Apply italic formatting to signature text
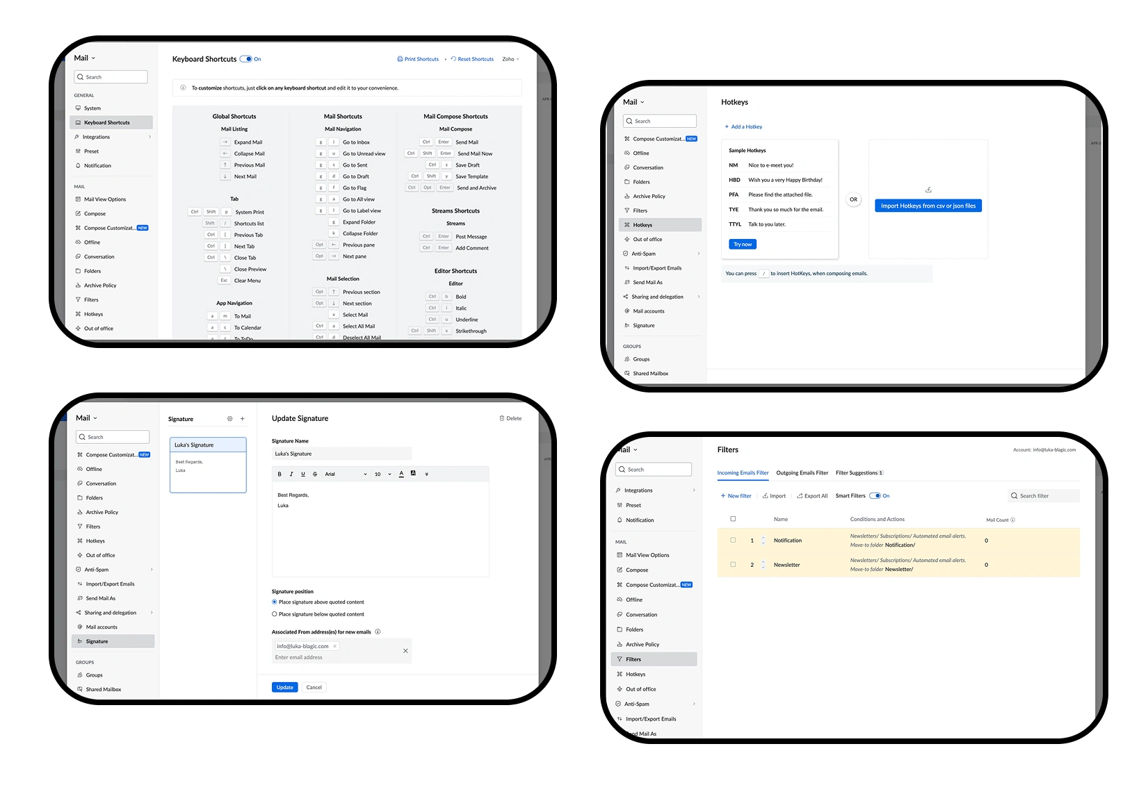This screenshot has width=1148, height=785. (x=291, y=474)
